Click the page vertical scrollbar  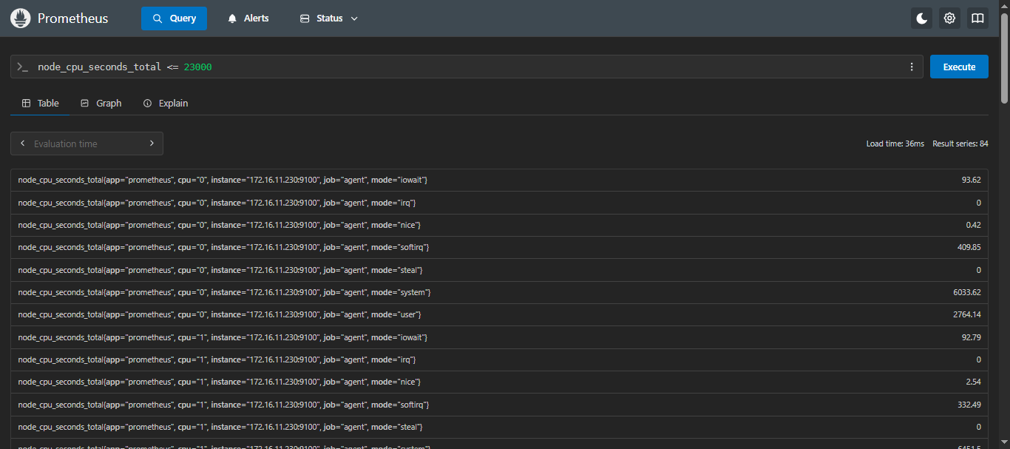click(x=1004, y=222)
